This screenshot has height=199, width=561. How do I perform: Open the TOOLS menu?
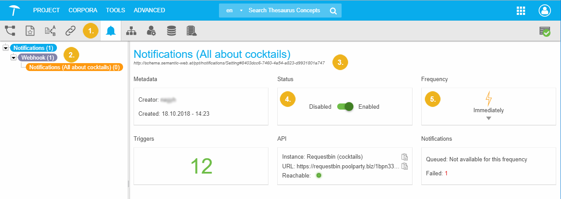pos(116,10)
